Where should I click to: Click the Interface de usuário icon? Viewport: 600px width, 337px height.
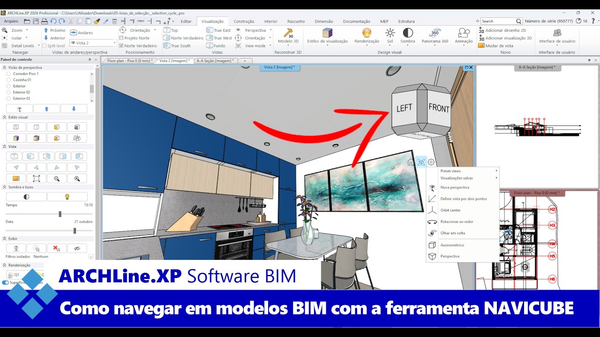557,33
